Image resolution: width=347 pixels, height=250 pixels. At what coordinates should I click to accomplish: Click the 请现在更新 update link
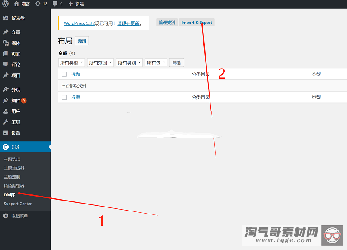click(128, 23)
